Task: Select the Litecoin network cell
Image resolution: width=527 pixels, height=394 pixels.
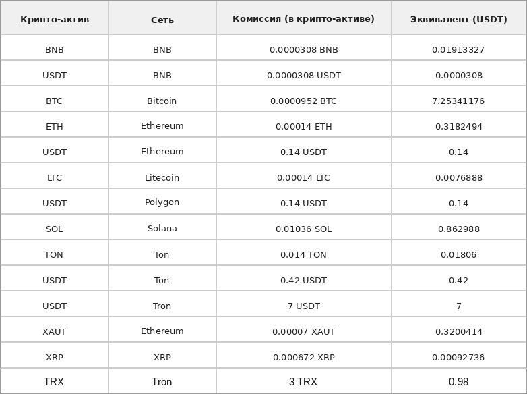Action: tap(162, 177)
